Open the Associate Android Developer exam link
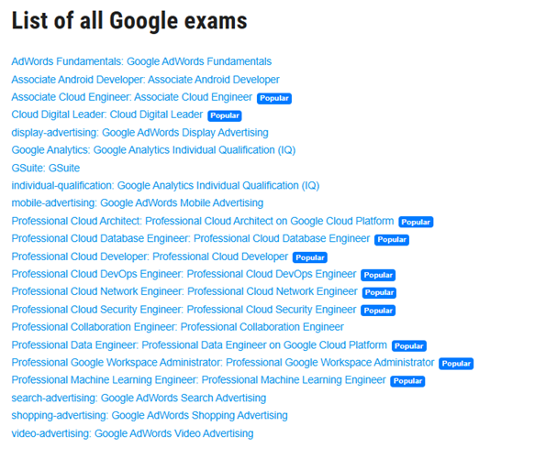This screenshot has width=557, height=459. 145,80
